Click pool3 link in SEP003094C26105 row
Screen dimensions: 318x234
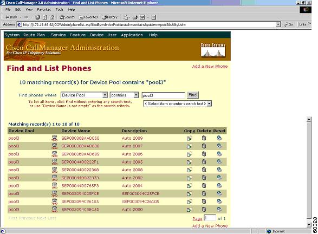14,201
